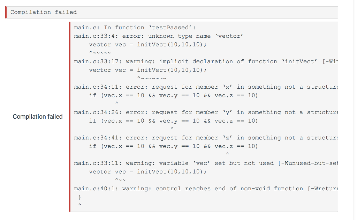Viewport: 357px width, 220px height.
Task: Click the caret beneath the member 'y' error
Action: (x=172, y=129)
